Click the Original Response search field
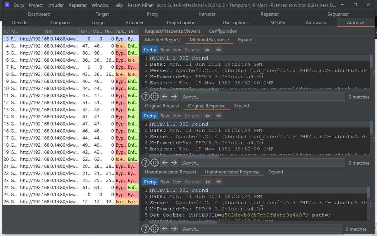This screenshot has width=377, height=236. point(263,163)
